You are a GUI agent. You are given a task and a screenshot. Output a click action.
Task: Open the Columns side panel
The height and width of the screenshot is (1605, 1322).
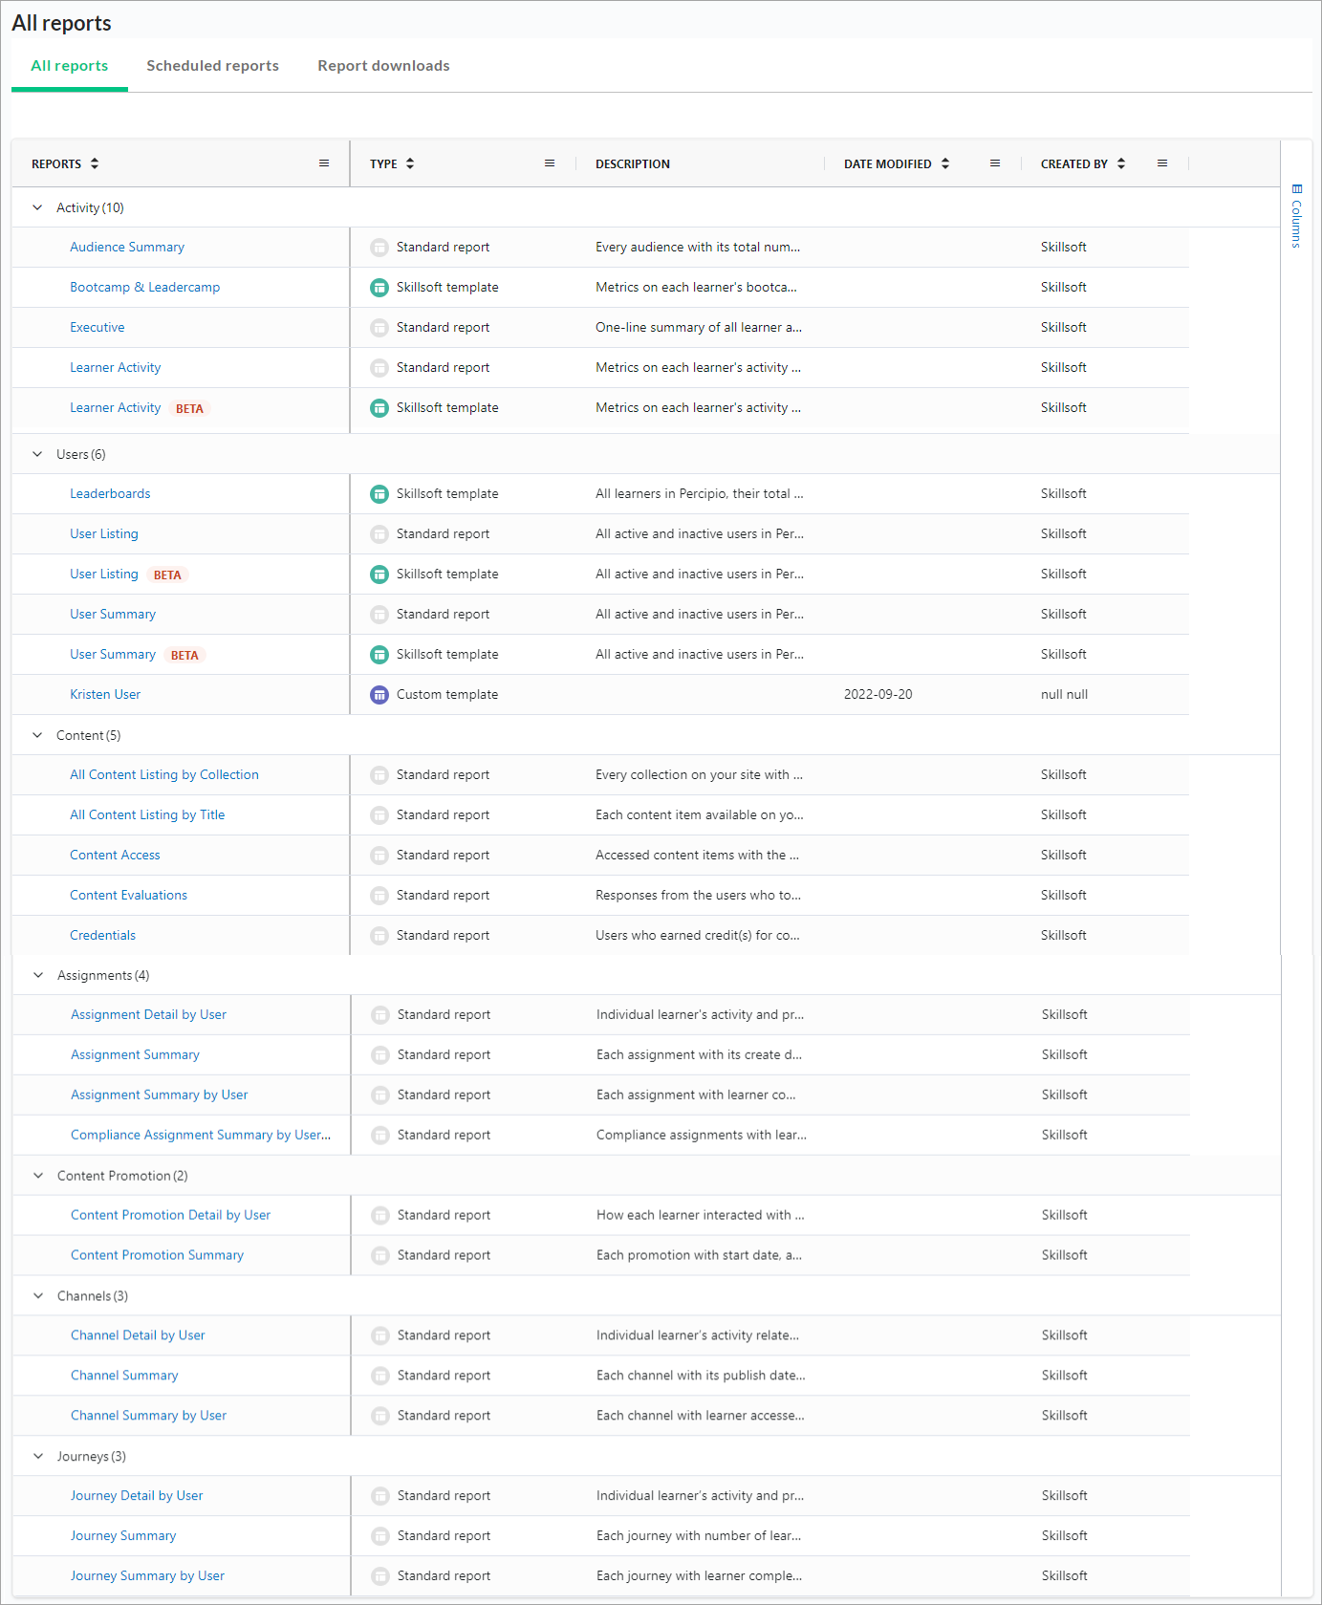[x=1296, y=216]
